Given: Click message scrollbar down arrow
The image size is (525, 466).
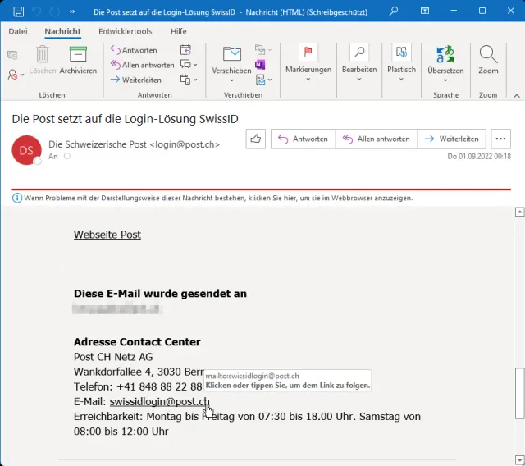Looking at the screenshot, I should 519,459.
